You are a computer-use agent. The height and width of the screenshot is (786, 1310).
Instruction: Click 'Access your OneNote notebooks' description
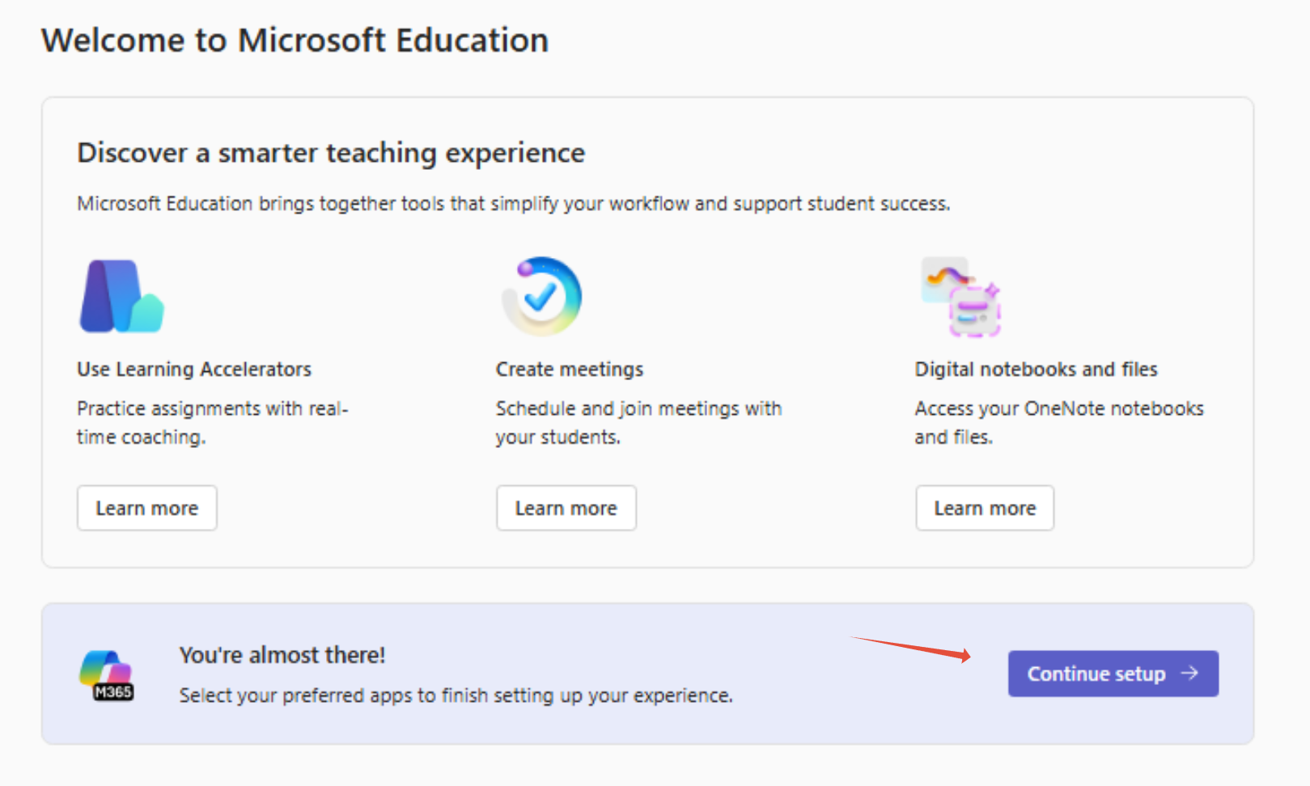(1059, 423)
